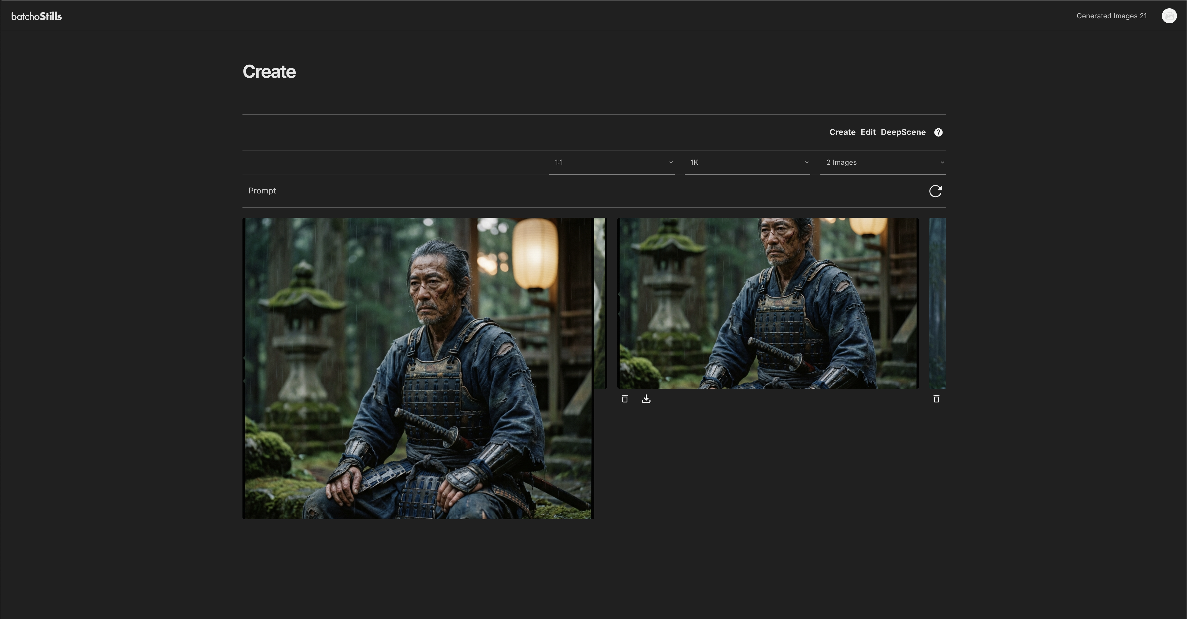Select the first samurai image thumbnail

pos(418,369)
